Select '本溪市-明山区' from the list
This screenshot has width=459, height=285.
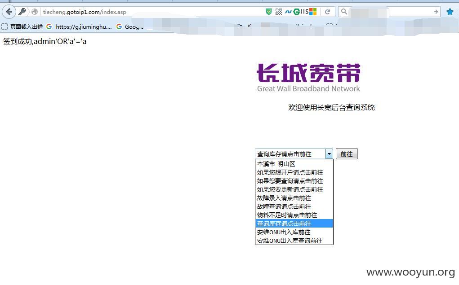294,164
